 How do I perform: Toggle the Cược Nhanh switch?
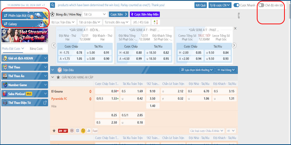237,5
